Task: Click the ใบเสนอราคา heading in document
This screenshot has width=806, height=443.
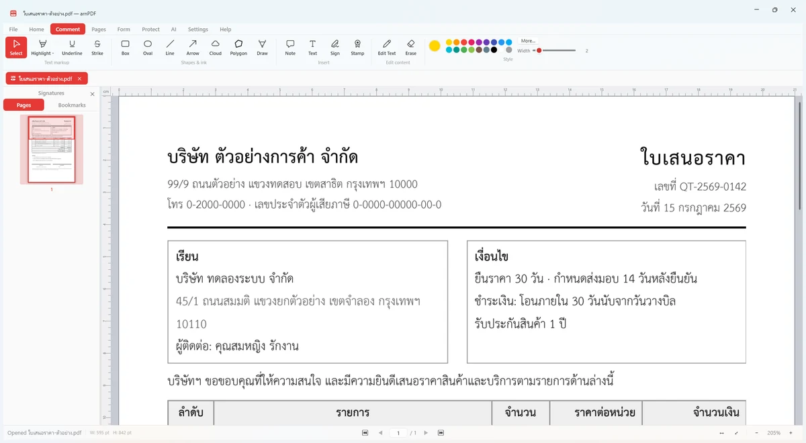Action: [693, 158]
